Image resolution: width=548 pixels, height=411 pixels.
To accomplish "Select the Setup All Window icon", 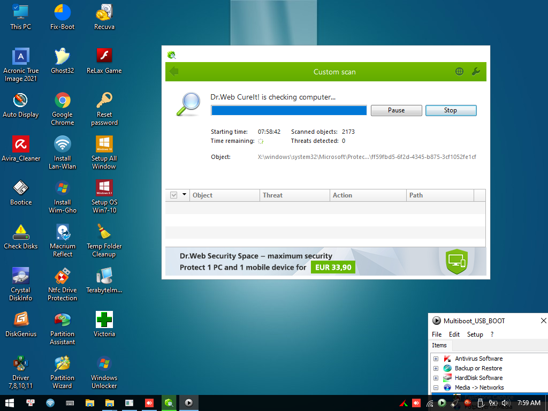I will (x=104, y=153).
